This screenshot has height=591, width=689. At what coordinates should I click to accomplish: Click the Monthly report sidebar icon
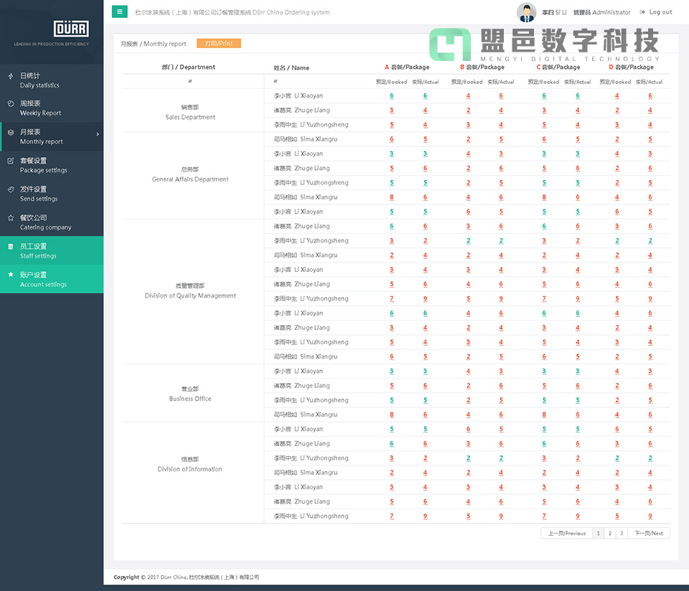9,133
